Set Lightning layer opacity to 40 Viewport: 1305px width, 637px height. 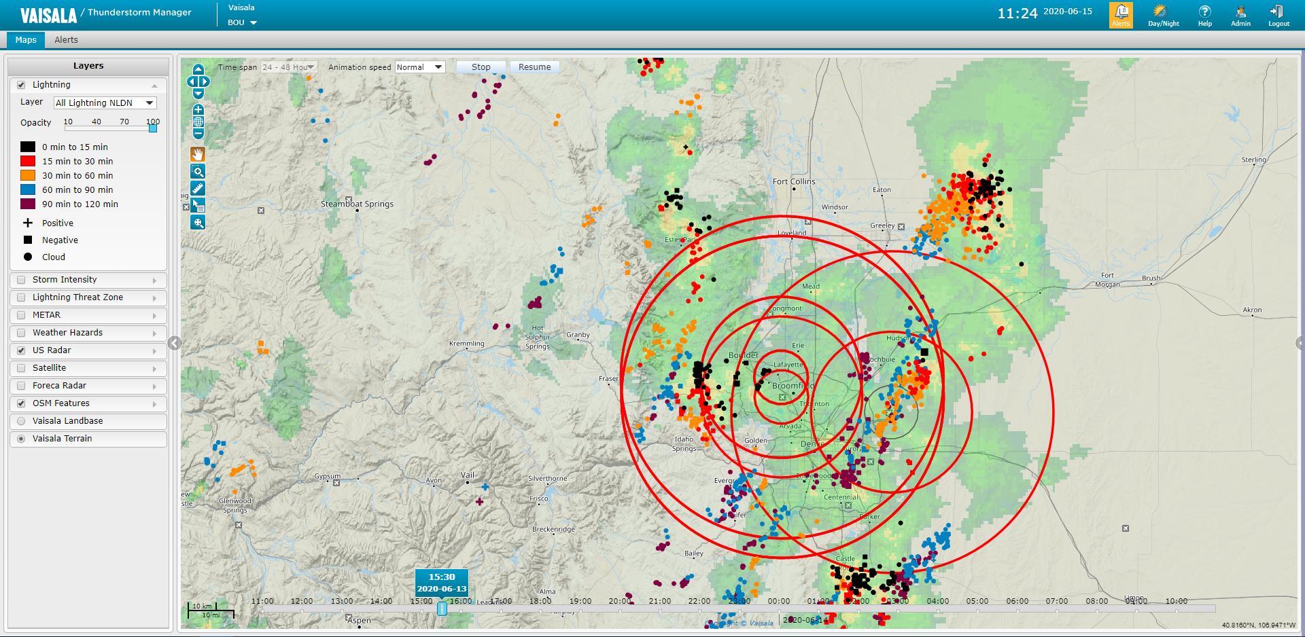click(96, 128)
